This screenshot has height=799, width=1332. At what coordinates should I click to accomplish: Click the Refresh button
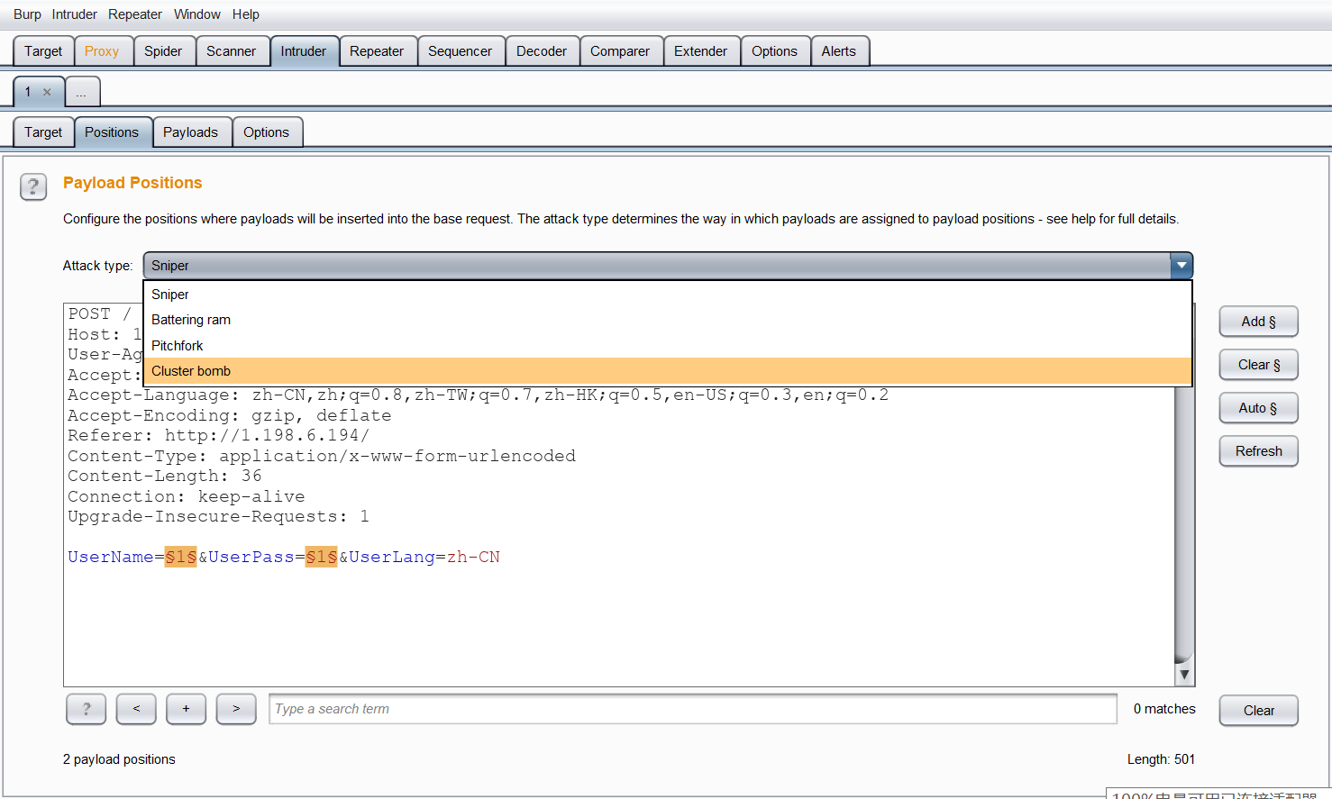(x=1258, y=451)
